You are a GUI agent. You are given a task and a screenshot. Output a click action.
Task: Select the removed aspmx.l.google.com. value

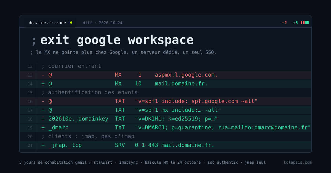coord(186,75)
